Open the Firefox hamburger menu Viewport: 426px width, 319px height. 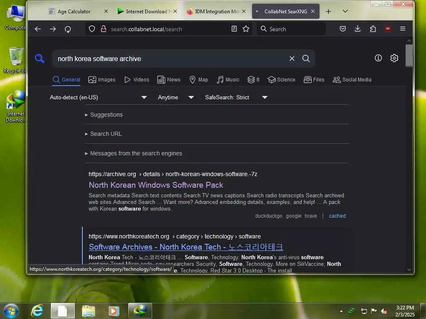pos(403,29)
